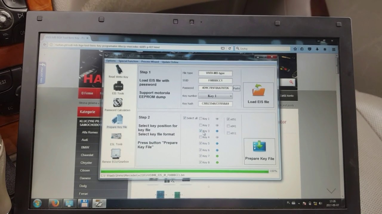Screen dimensions: 382x214
Task: Enable the v011 format checkbox
Action: 228,133
